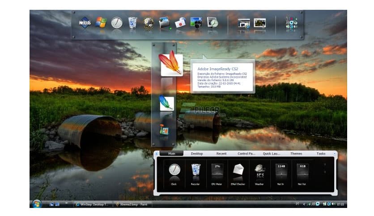This screenshot has width=374, height=216.
Task: Switch to the Desktop tab
Action: (197, 154)
